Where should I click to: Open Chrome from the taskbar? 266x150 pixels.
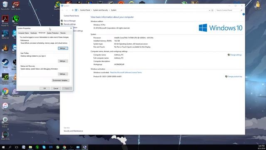64,147
